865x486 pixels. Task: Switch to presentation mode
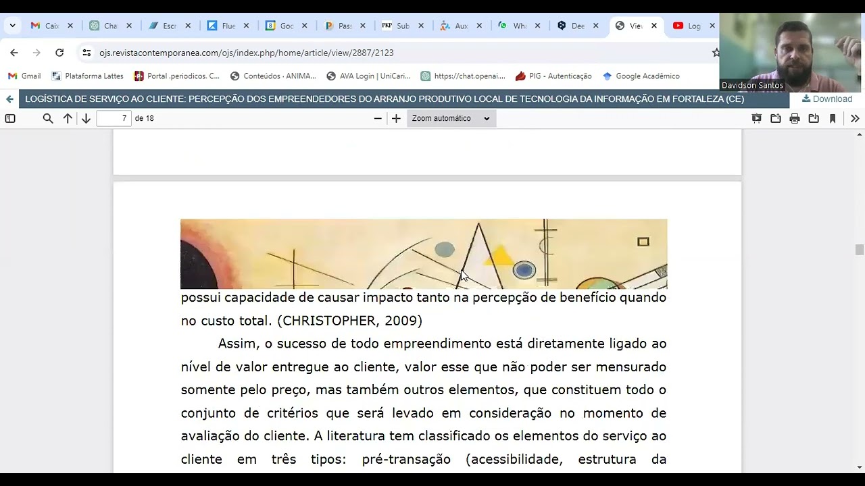[757, 118]
